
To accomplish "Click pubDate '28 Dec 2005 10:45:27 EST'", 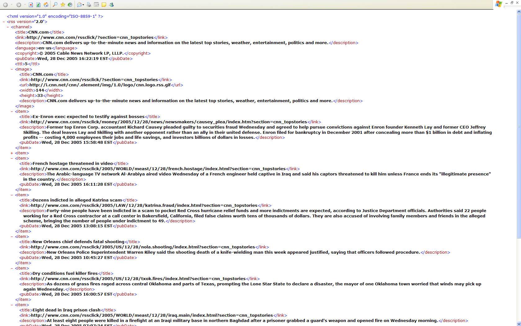I will tap(77, 258).
